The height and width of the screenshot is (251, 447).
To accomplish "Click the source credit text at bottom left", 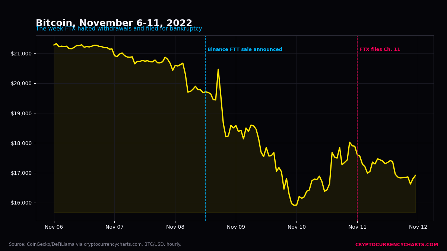I will (95, 245).
